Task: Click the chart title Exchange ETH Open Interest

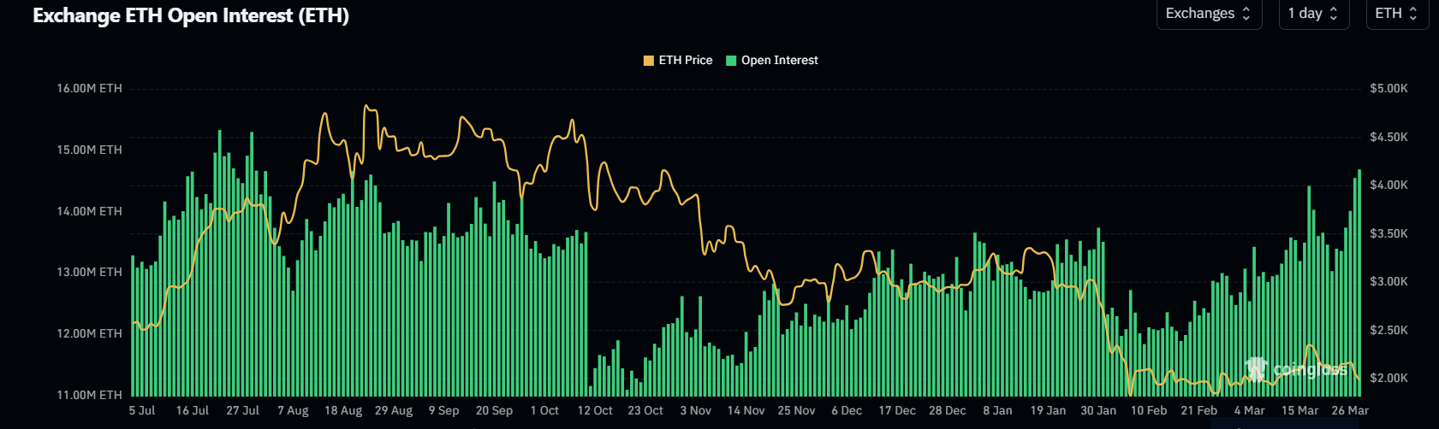Action: (x=191, y=16)
